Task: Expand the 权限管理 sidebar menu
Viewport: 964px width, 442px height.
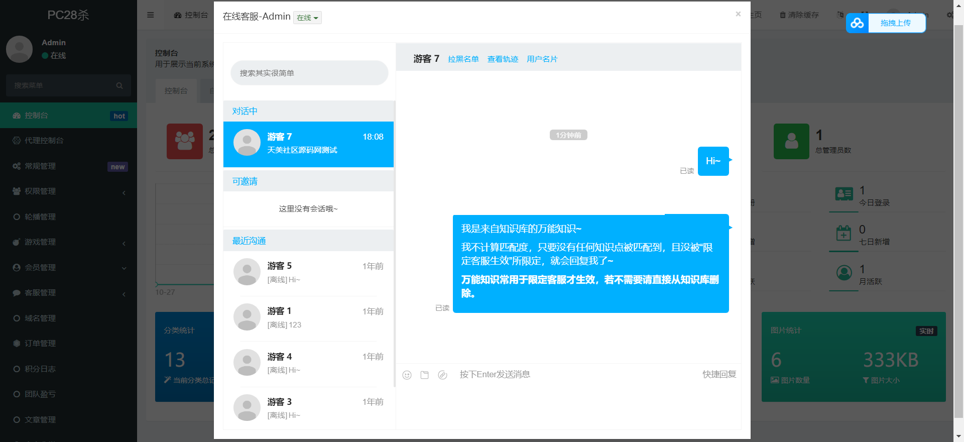Action: tap(68, 191)
